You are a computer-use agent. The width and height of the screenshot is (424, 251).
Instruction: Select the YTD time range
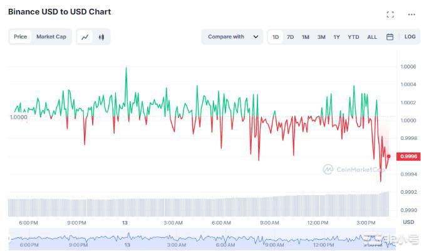pos(353,37)
